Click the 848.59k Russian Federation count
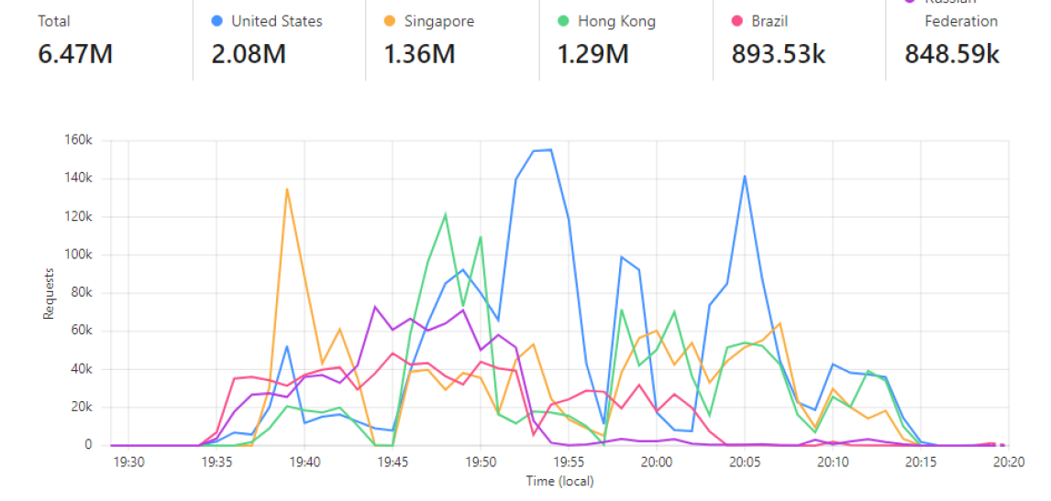The width and height of the screenshot is (1051, 501). click(x=952, y=54)
